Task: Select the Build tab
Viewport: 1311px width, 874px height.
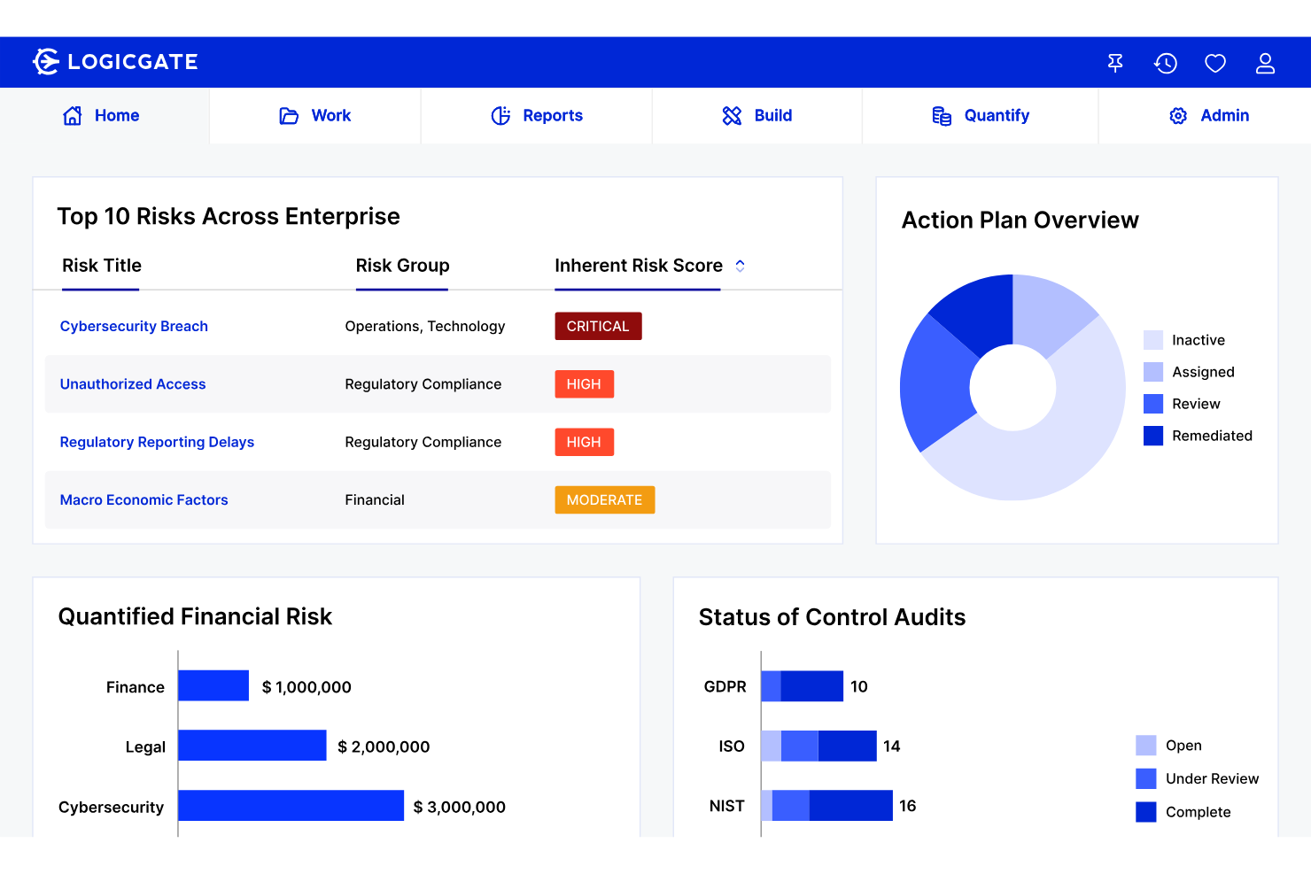Action: pos(757,116)
